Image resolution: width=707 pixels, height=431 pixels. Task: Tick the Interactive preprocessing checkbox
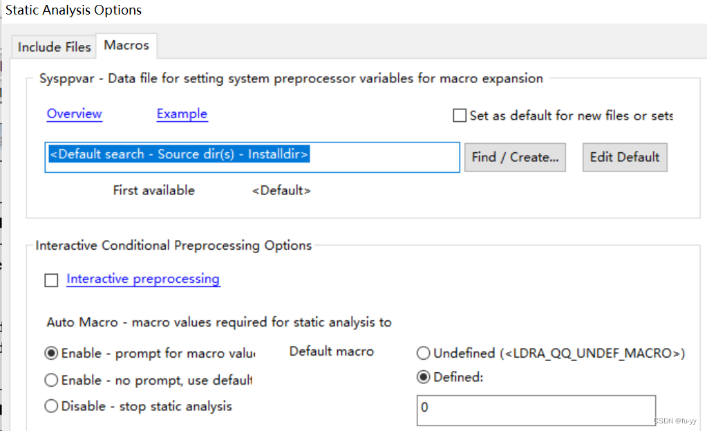coord(51,280)
